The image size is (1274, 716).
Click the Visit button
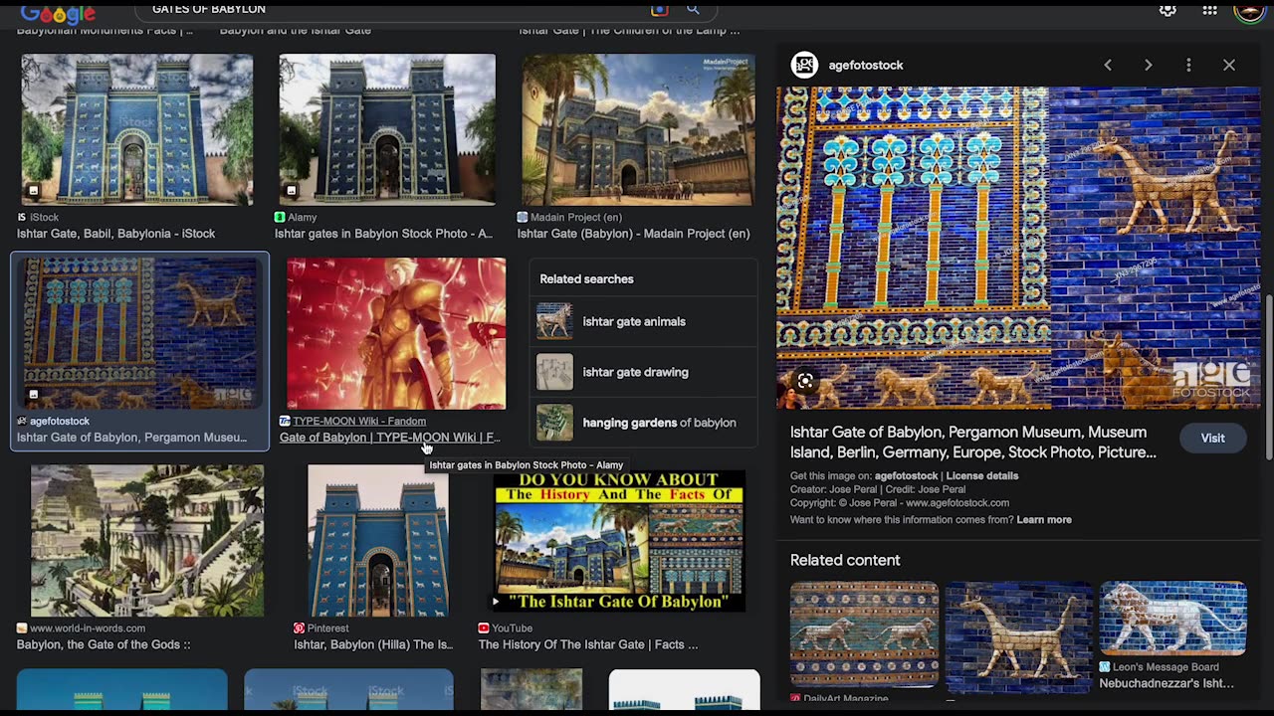1212,438
